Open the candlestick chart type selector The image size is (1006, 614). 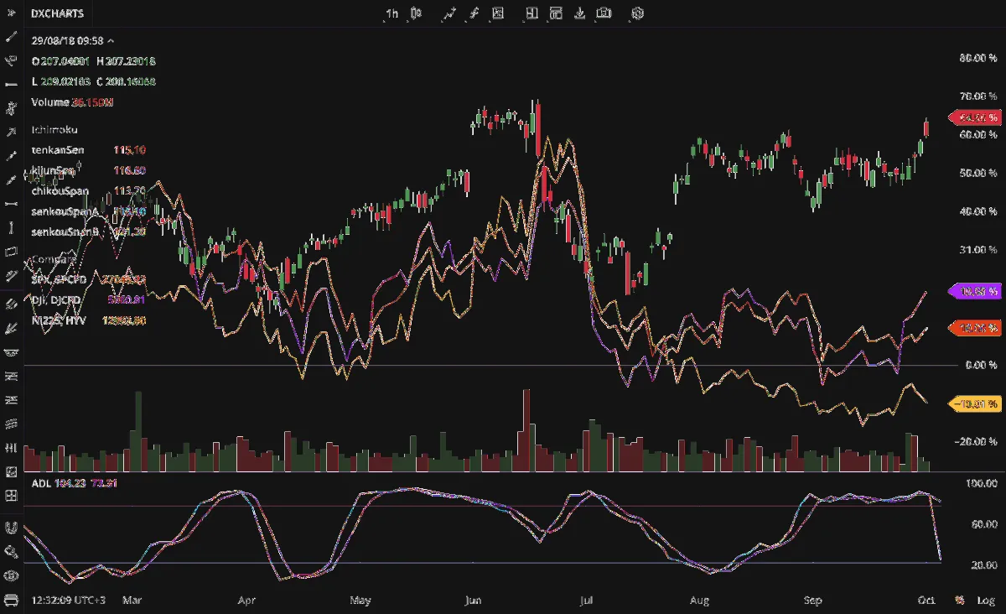[417, 13]
